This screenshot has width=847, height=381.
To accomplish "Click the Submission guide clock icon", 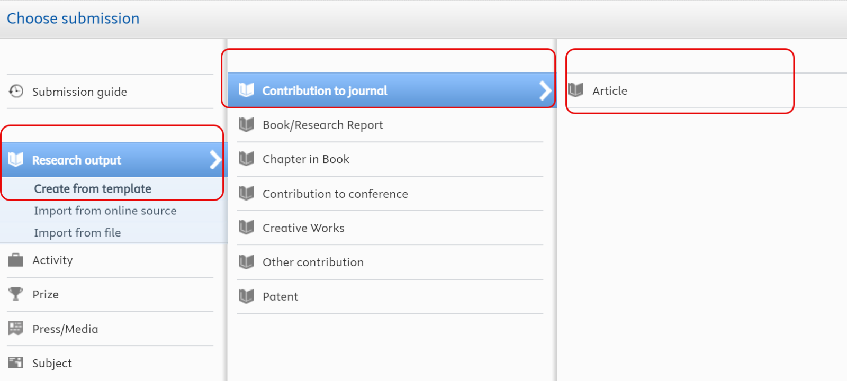I will [x=16, y=92].
